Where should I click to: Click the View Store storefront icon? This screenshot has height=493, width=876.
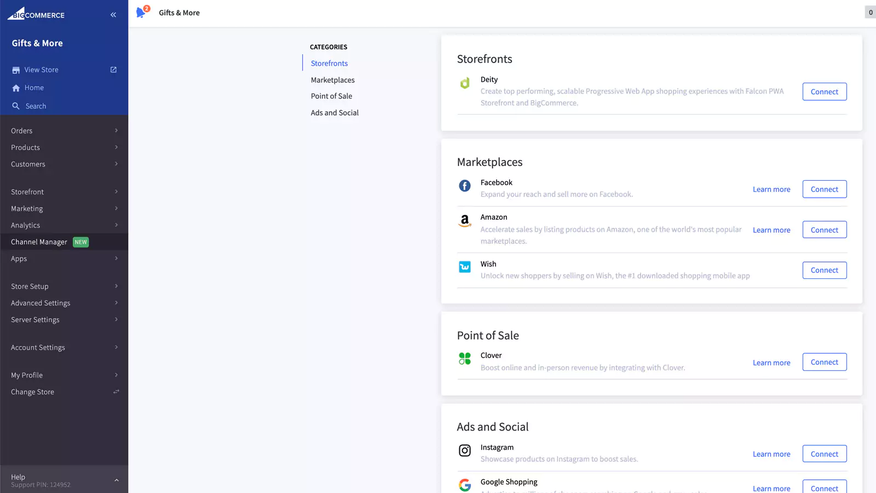click(x=16, y=70)
